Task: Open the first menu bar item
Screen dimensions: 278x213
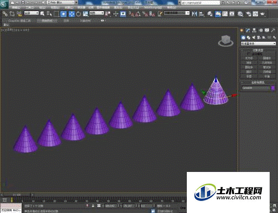Action: pyautogui.click(x=16, y=8)
